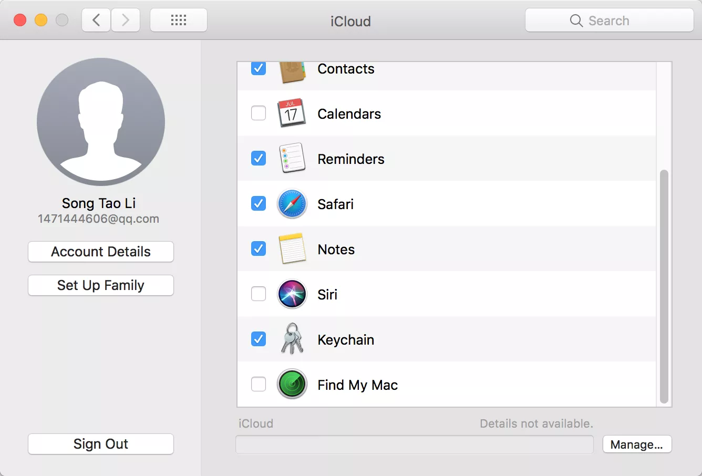Click the Reminders list icon

(x=292, y=158)
